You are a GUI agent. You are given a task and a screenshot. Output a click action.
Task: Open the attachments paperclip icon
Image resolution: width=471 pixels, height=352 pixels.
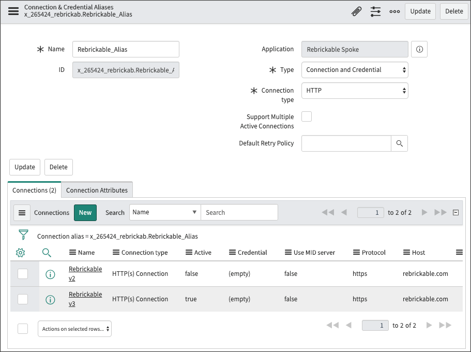[356, 11]
